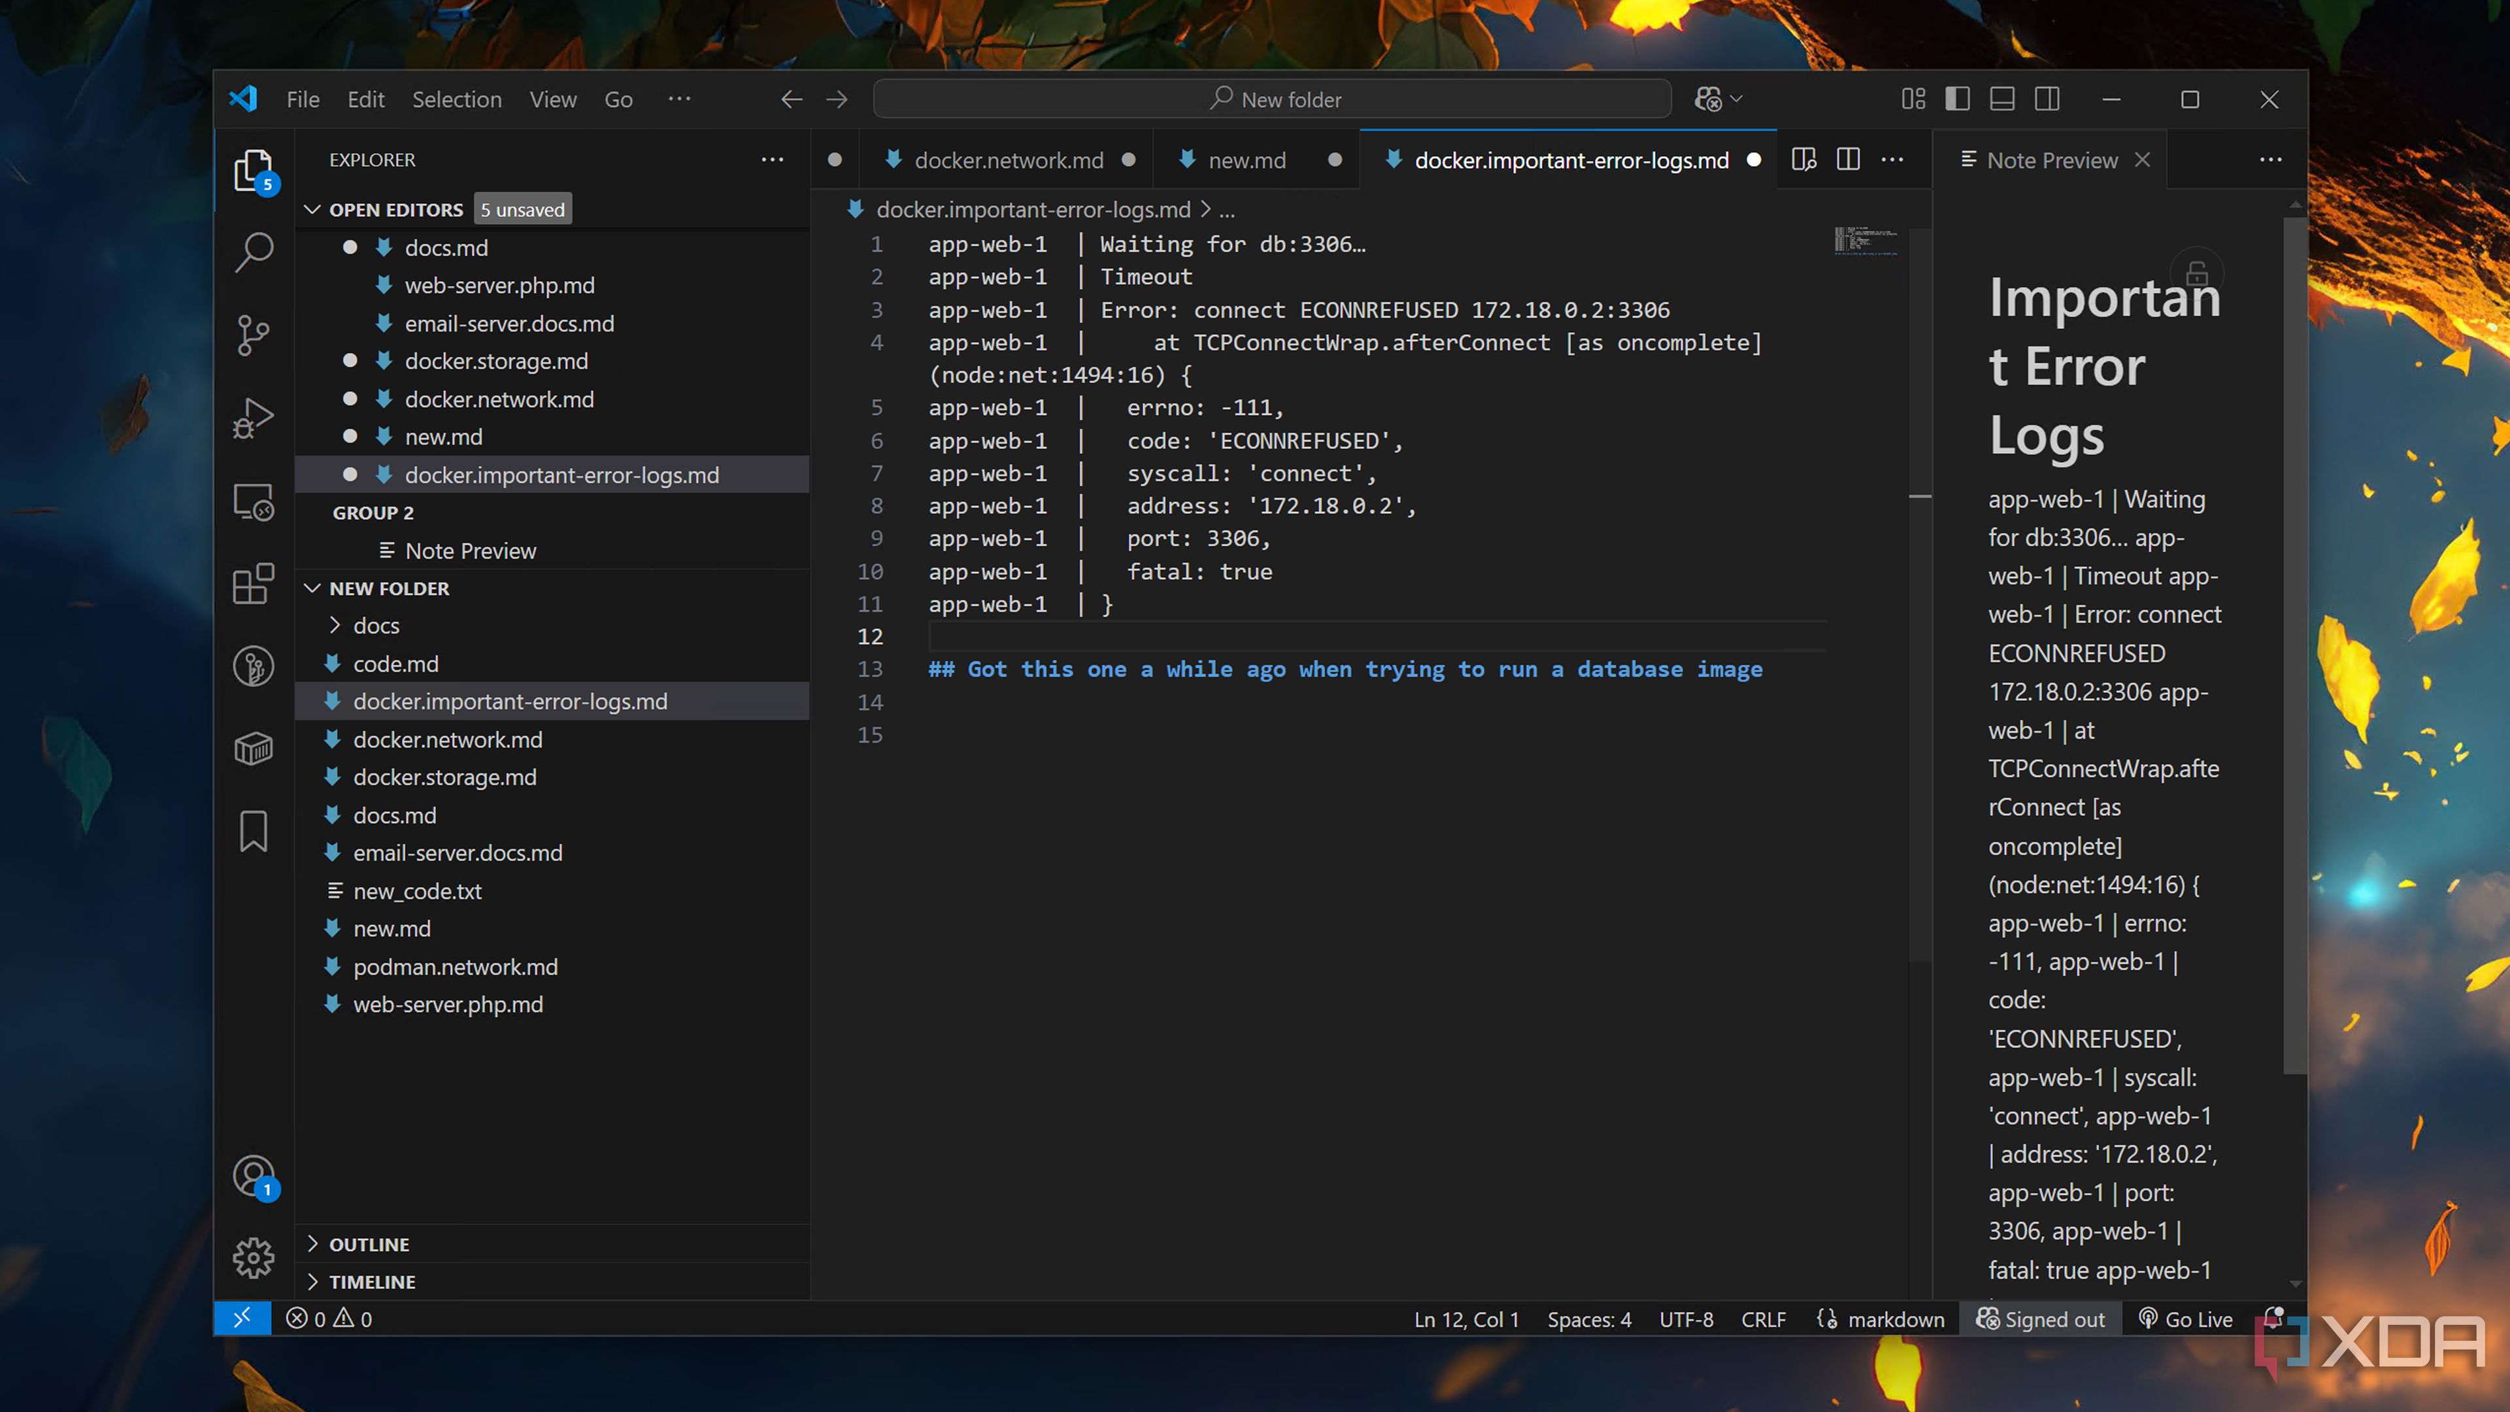
Task: Collapse the Open Editors section
Action: (x=313, y=209)
